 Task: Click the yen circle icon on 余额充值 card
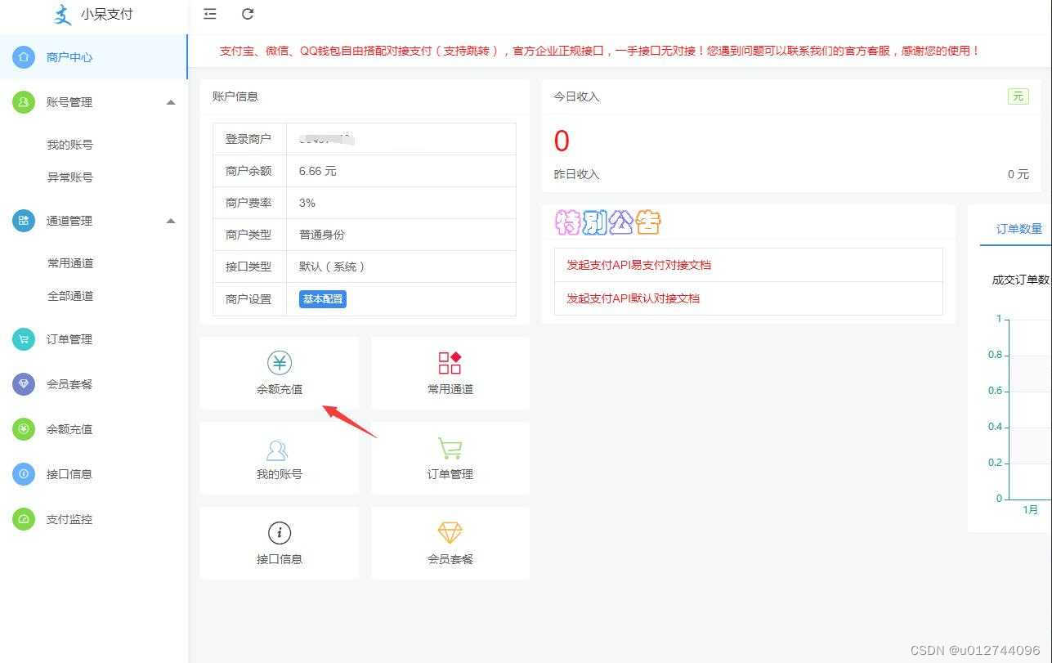point(280,363)
